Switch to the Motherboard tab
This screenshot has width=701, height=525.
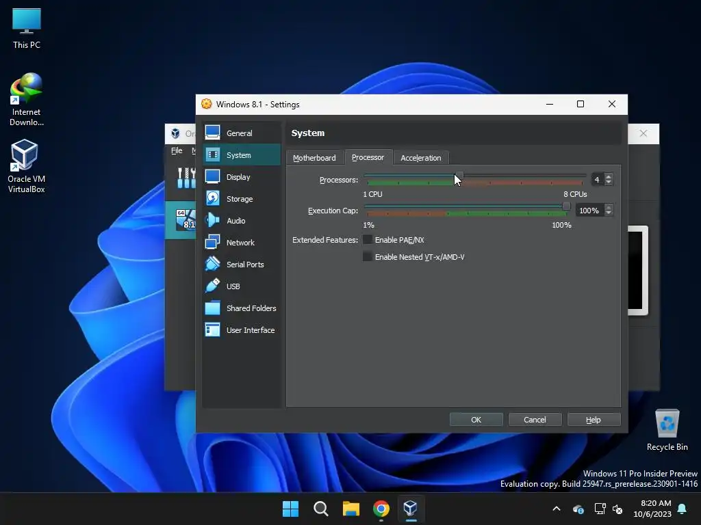click(x=314, y=158)
